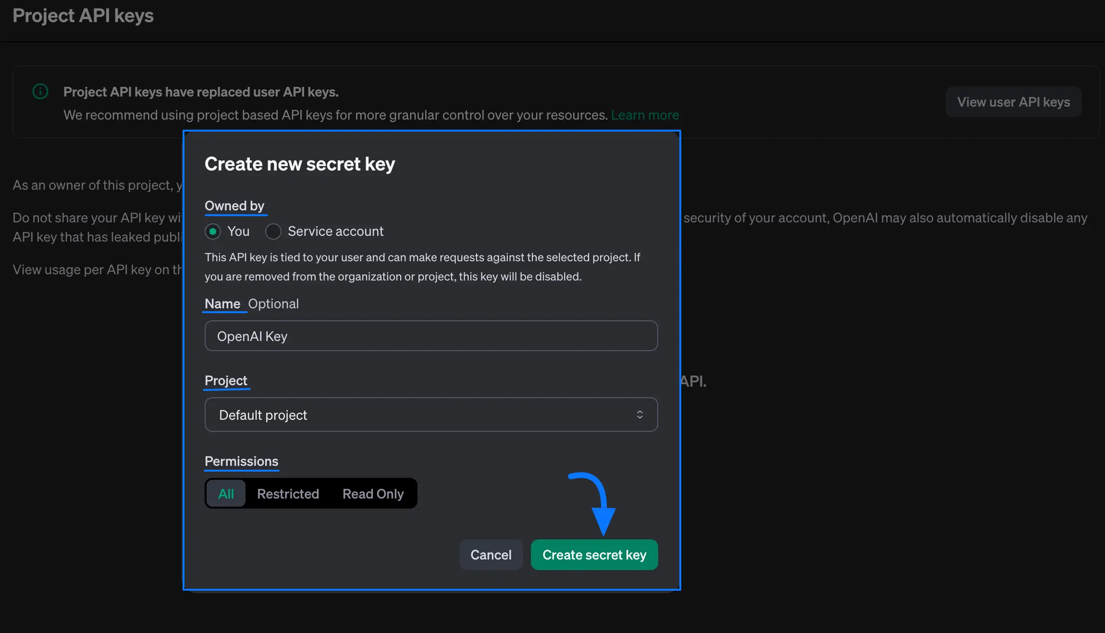Open the 'Learn more' link
Screen dimensions: 1105x633
(x=645, y=115)
